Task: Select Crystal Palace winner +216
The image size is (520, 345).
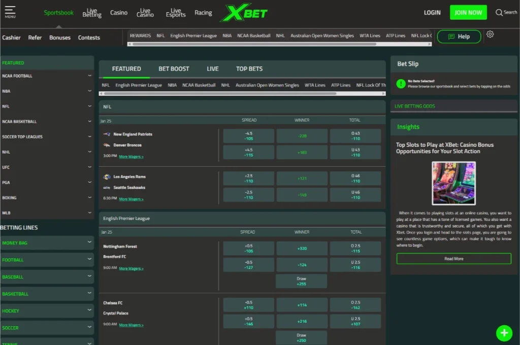Action: coord(302,321)
